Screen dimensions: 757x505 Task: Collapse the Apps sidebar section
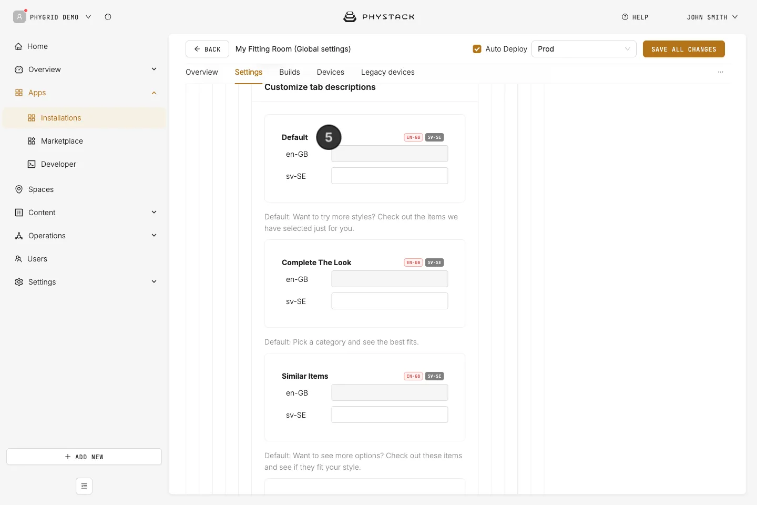tap(154, 93)
